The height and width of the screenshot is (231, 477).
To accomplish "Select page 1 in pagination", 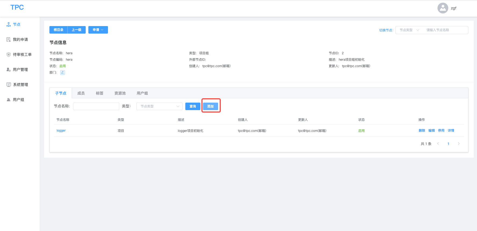I will pyautogui.click(x=448, y=144).
